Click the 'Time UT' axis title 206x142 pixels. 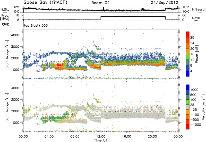click(x=101, y=140)
